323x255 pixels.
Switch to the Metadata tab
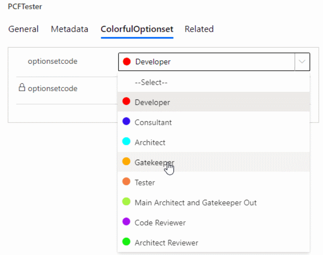[x=70, y=29]
